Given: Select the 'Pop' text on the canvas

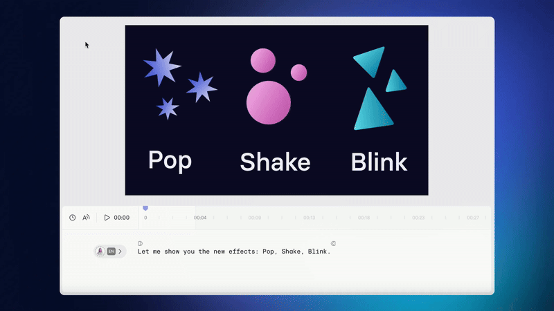Looking at the screenshot, I should pos(170,161).
